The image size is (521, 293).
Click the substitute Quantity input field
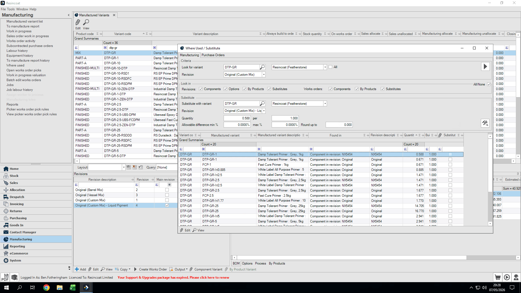coord(237,118)
